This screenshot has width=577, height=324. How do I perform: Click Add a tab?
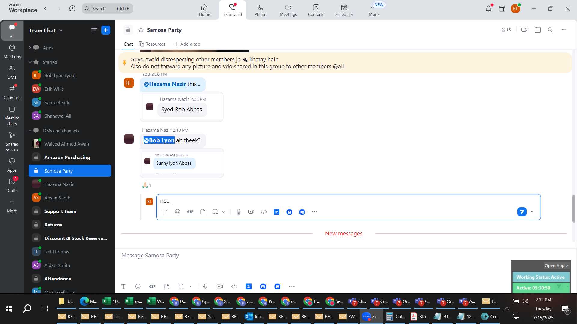(x=187, y=44)
